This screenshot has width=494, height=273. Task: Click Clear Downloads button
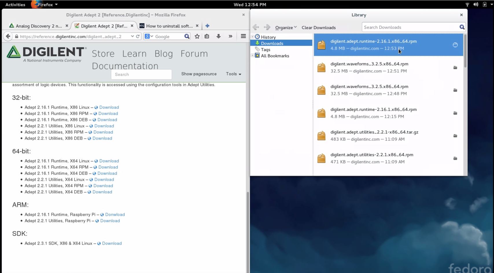[318, 27]
